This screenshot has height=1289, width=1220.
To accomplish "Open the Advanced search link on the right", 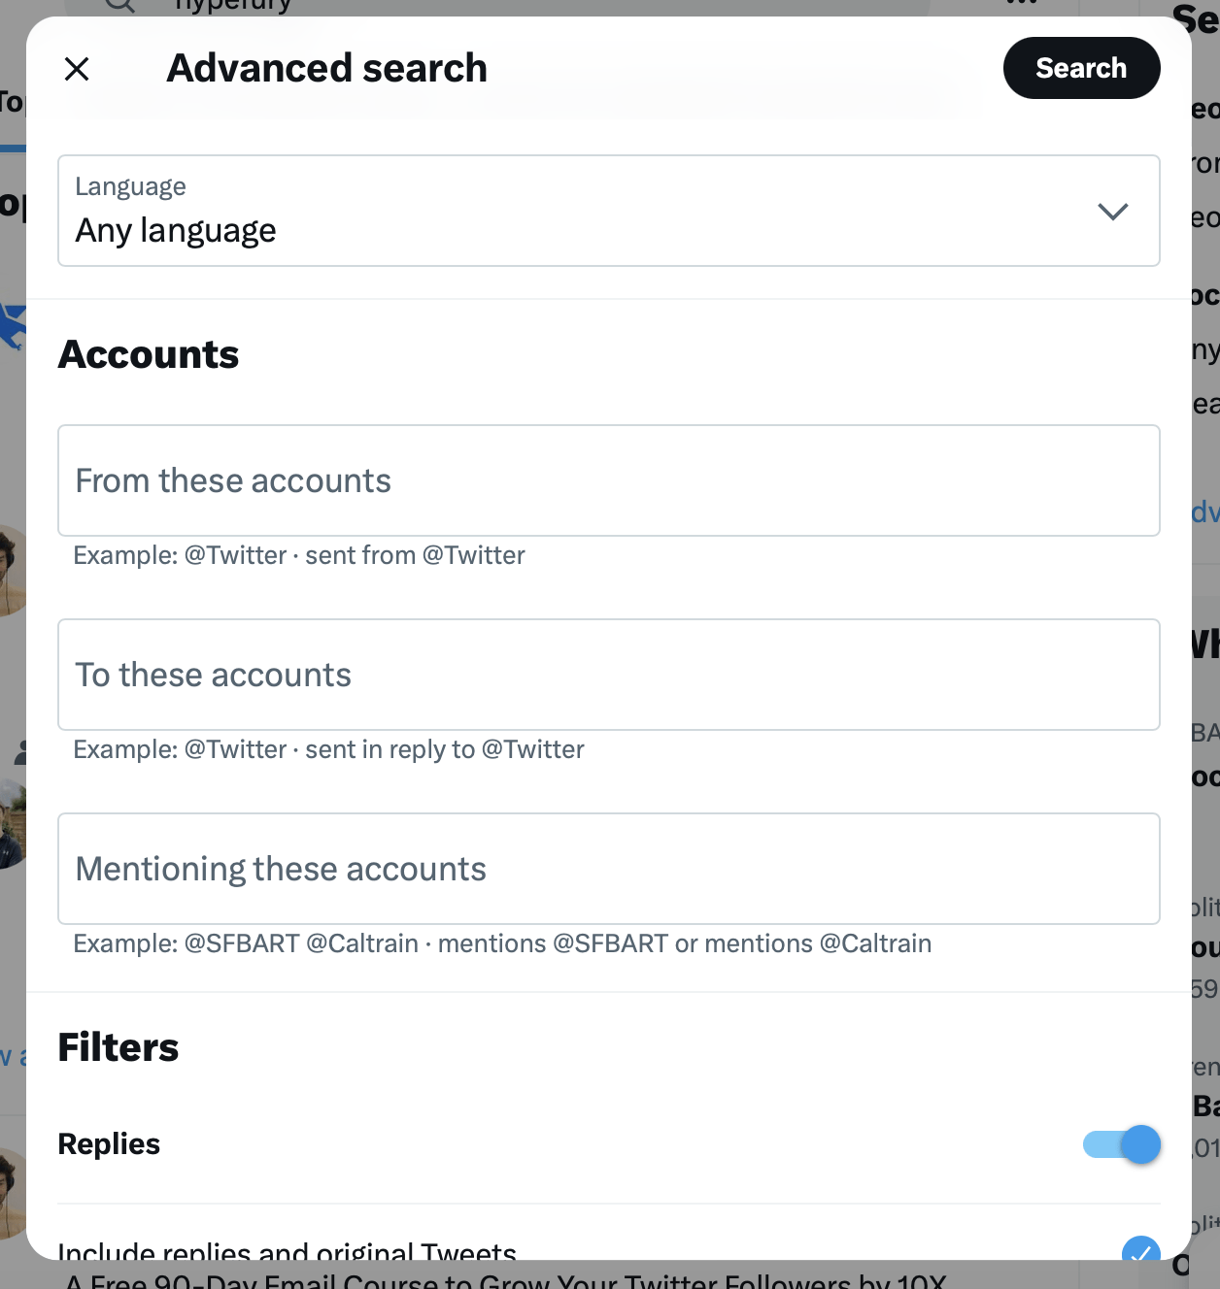I will pyautogui.click(x=1204, y=512).
